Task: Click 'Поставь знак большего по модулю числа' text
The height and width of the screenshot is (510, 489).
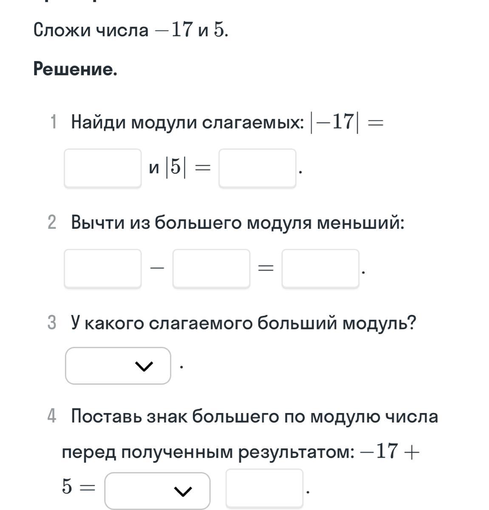Action: click(x=254, y=416)
